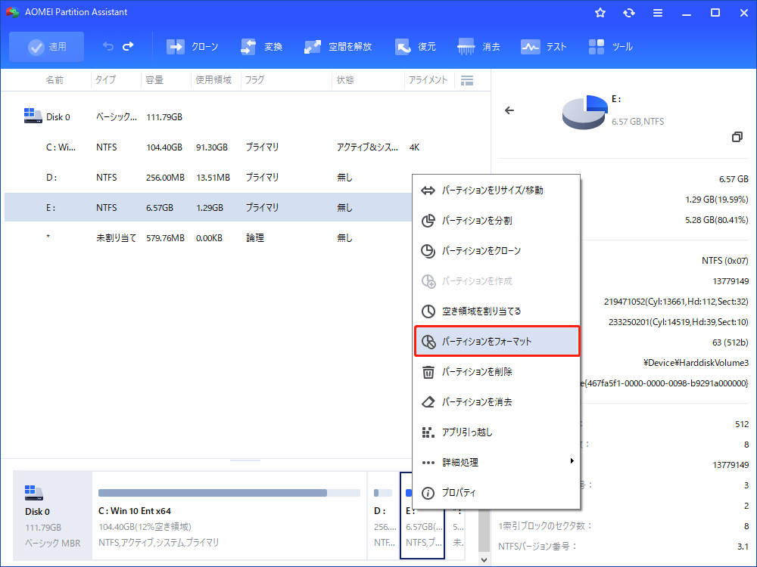Redo the pending operation

129,46
